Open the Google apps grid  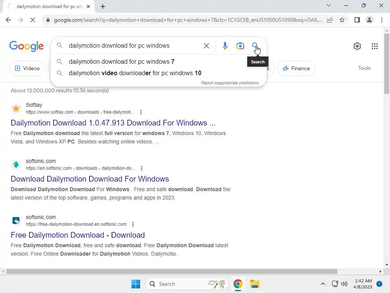tap(375, 46)
